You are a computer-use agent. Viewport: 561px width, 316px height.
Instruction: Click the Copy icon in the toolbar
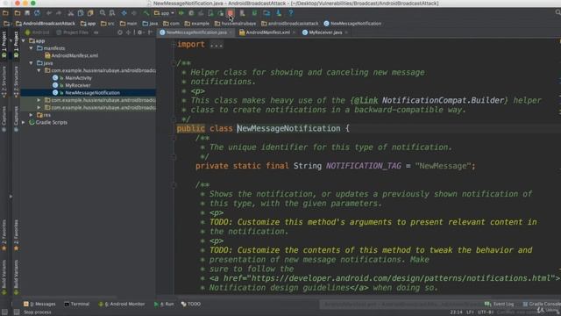point(81,13)
